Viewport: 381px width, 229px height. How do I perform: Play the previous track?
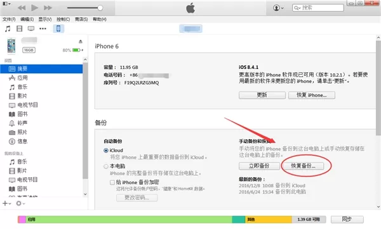click(22, 8)
